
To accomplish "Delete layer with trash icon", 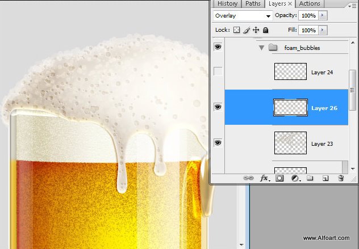I will [x=341, y=178].
